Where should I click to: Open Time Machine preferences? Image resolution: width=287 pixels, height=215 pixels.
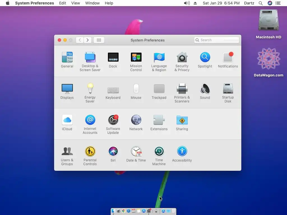[159, 156]
